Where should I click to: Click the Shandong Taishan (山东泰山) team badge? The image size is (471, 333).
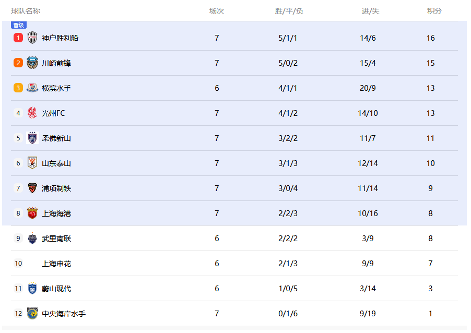point(32,163)
